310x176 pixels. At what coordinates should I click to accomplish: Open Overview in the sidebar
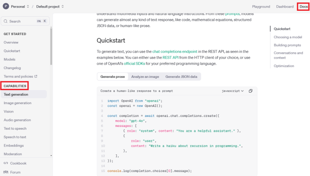pos(11,42)
